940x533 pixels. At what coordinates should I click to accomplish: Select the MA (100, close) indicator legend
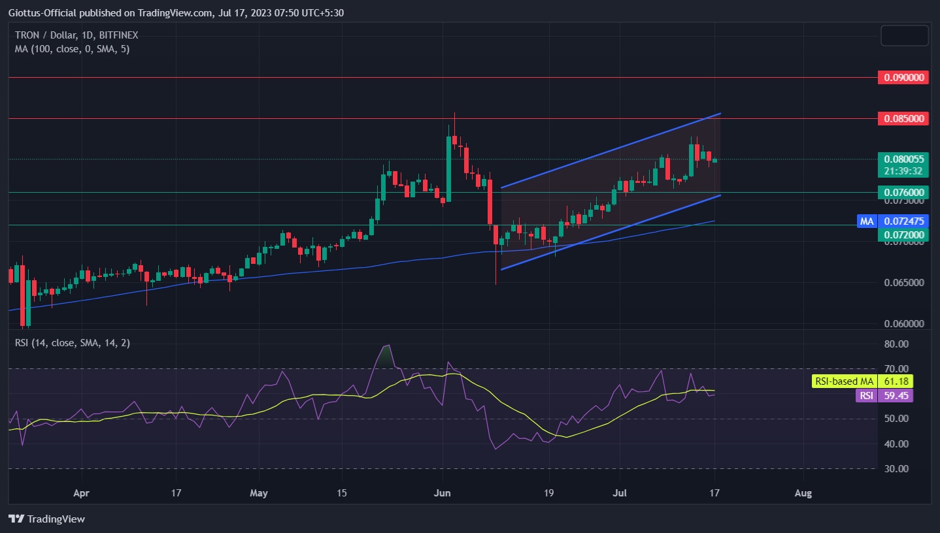pyautogui.click(x=72, y=48)
